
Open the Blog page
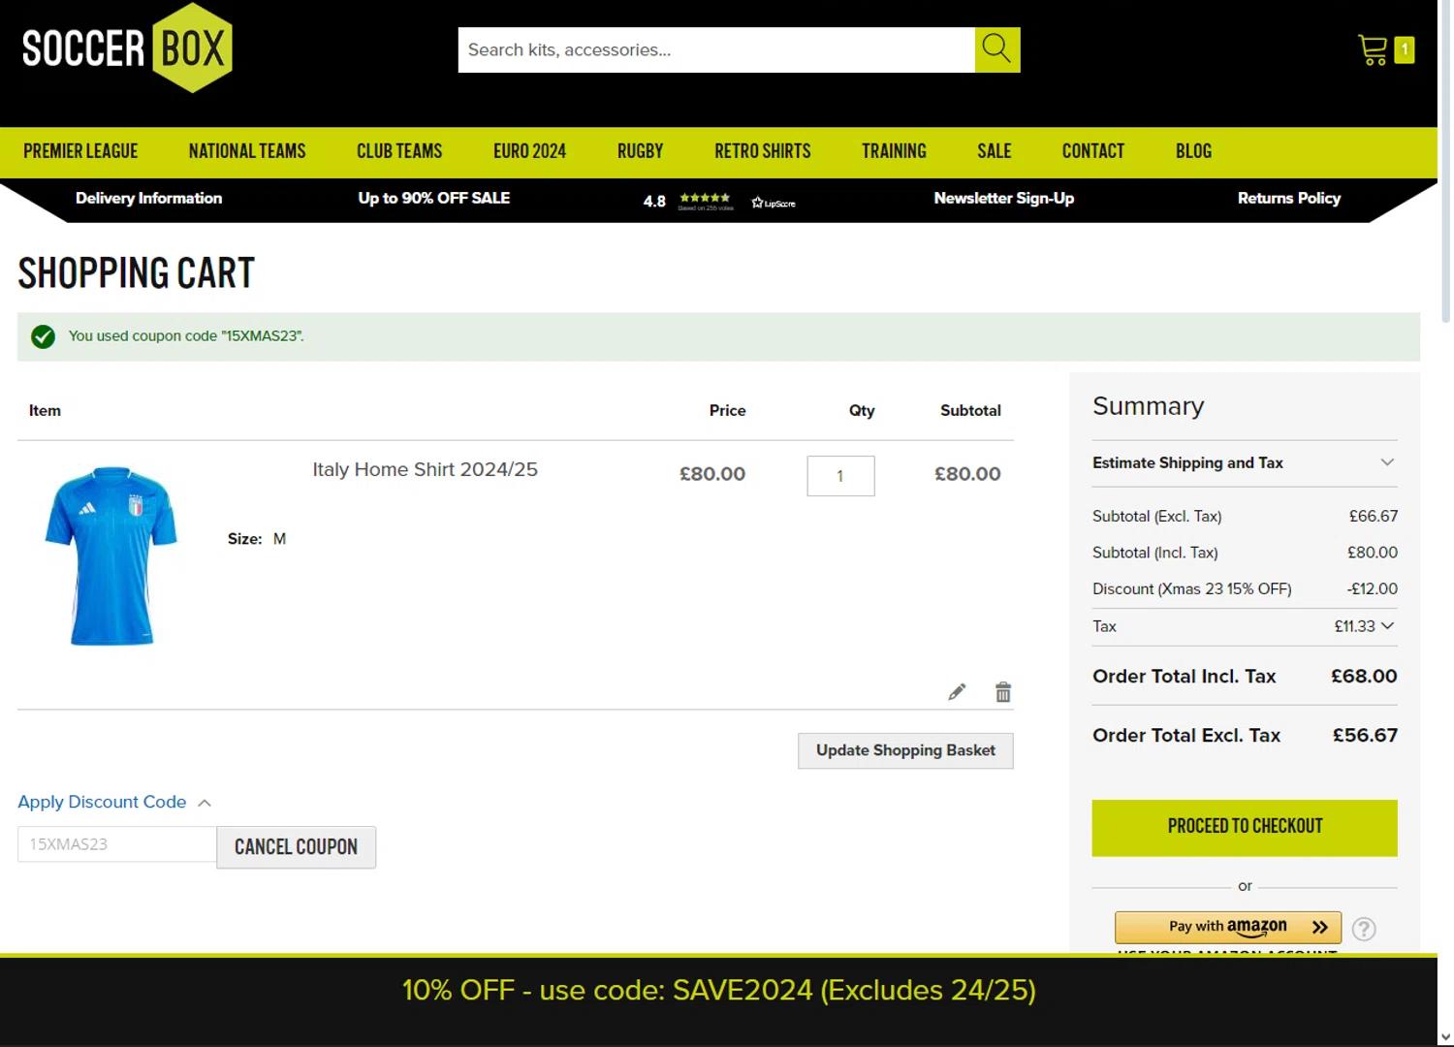point(1193,151)
